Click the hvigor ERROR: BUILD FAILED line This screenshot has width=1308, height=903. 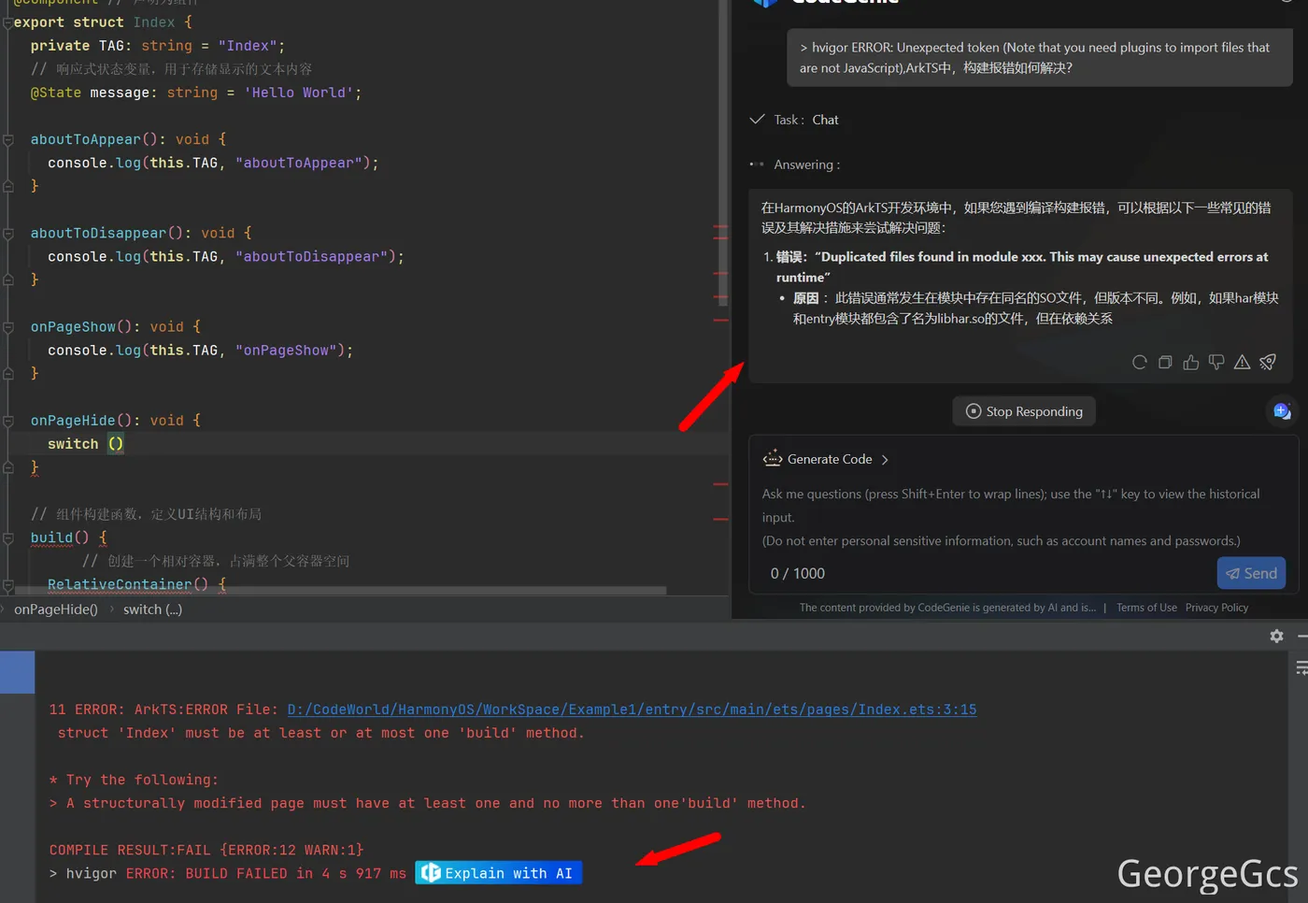click(x=228, y=873)
